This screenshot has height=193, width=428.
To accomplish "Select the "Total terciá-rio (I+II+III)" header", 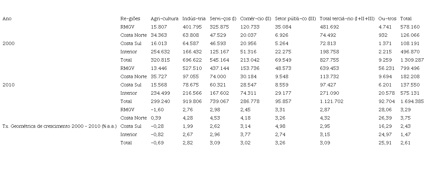I will [x=347, y=19].
